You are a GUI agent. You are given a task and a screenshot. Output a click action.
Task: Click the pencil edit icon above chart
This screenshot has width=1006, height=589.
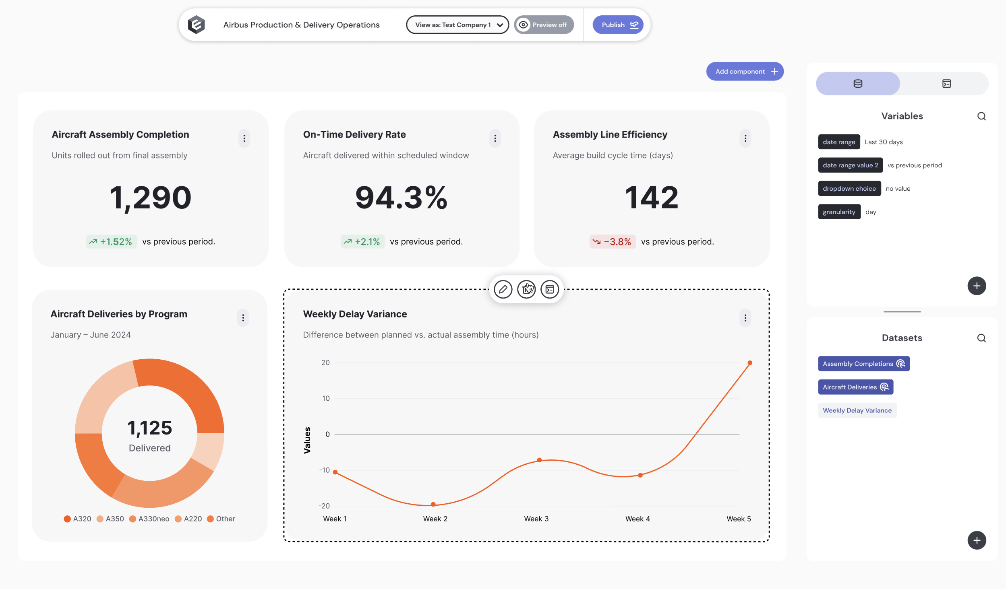coord(503,289)
